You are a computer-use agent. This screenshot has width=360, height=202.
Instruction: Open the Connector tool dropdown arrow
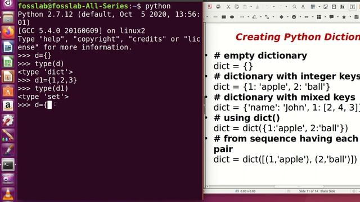[273, 17]
